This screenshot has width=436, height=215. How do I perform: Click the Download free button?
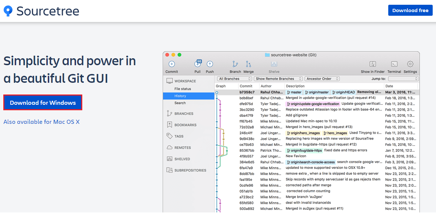[x=410, y=11]
